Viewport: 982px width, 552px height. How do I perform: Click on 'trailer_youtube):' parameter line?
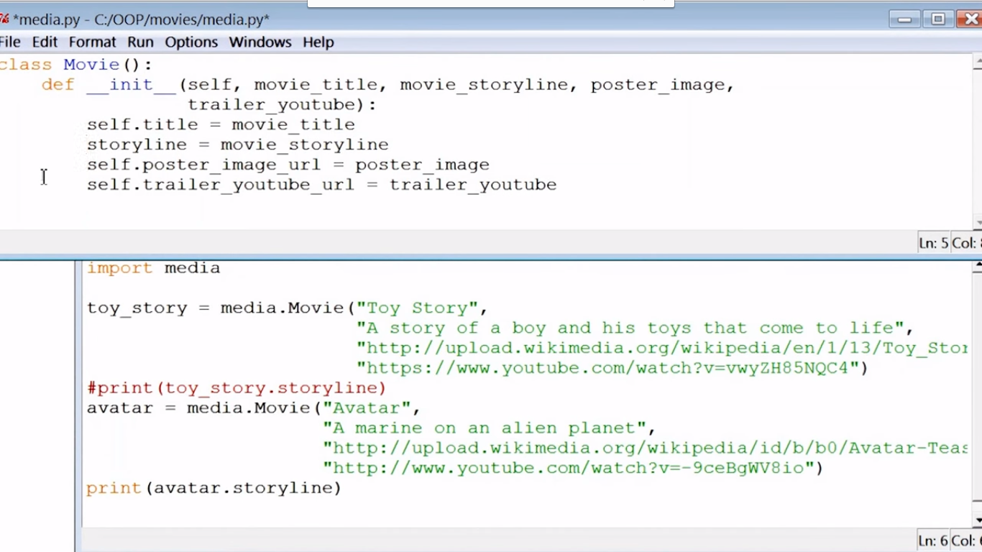(282, 105)
